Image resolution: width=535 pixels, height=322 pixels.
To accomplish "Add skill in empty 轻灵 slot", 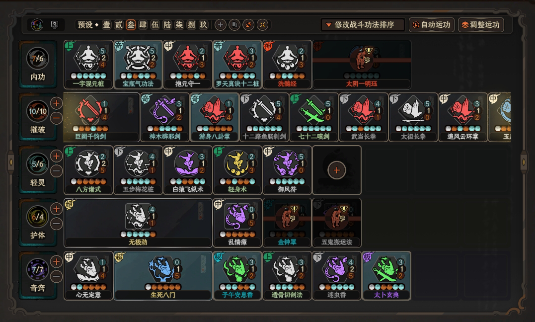I will point(337,170).
